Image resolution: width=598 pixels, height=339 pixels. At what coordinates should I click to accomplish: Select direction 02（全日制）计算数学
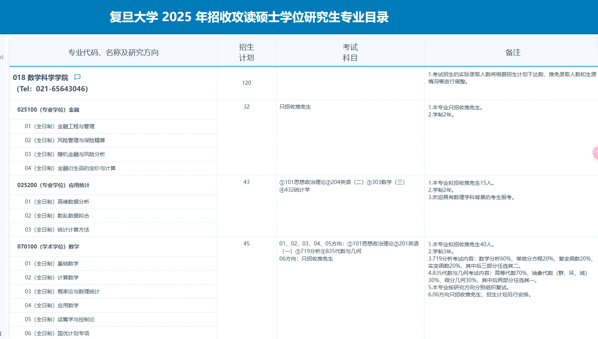click(x=113, y=278)
